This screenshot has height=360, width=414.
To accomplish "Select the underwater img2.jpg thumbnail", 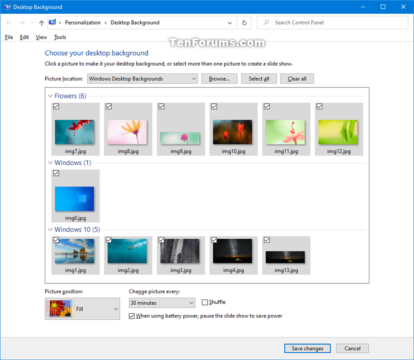I will point(128,251).
